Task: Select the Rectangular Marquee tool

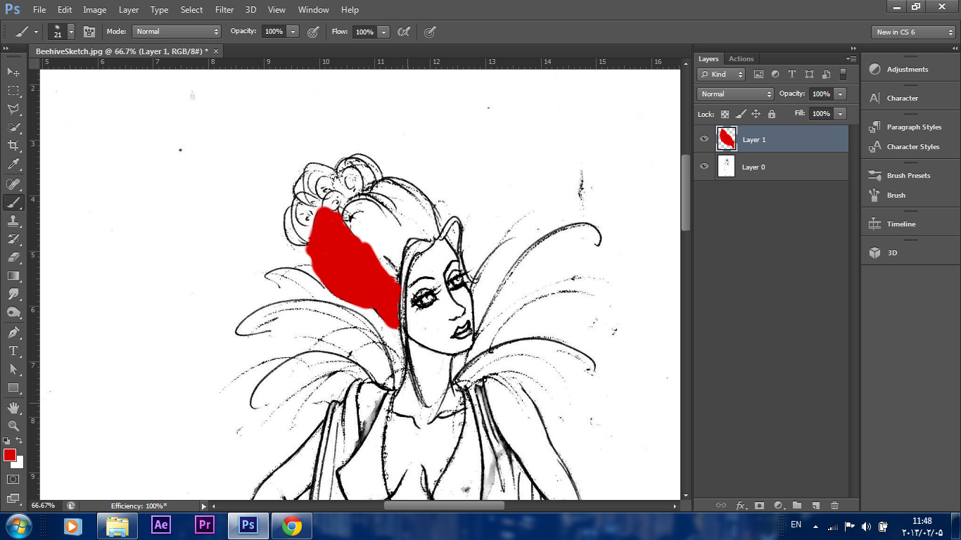Action: (x=13, y=90)
